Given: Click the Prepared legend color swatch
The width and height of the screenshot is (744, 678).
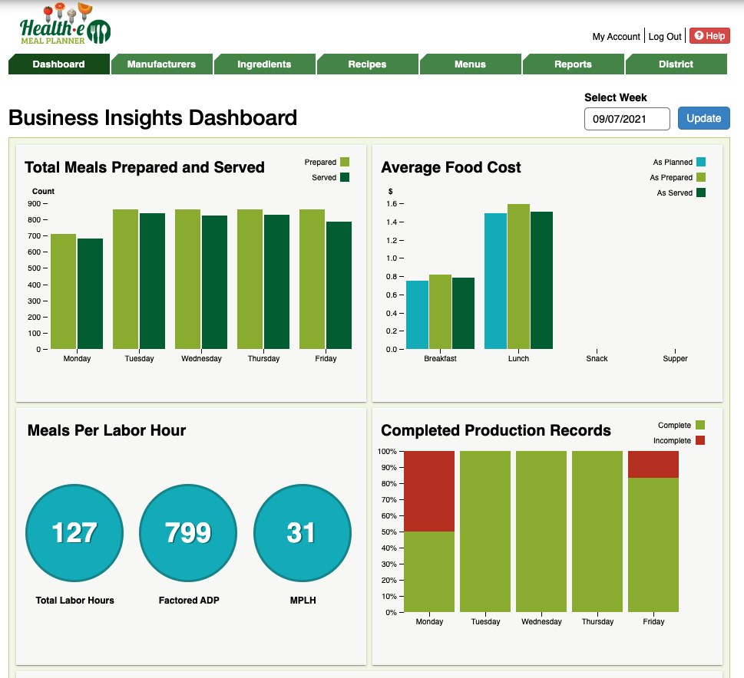Looking at the screenshot, I should coord(345,162).
